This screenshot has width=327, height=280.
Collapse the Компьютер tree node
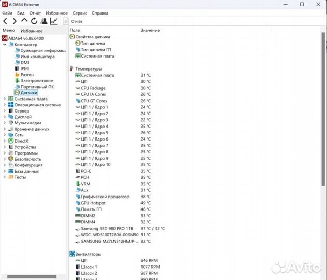pos(5,45)
